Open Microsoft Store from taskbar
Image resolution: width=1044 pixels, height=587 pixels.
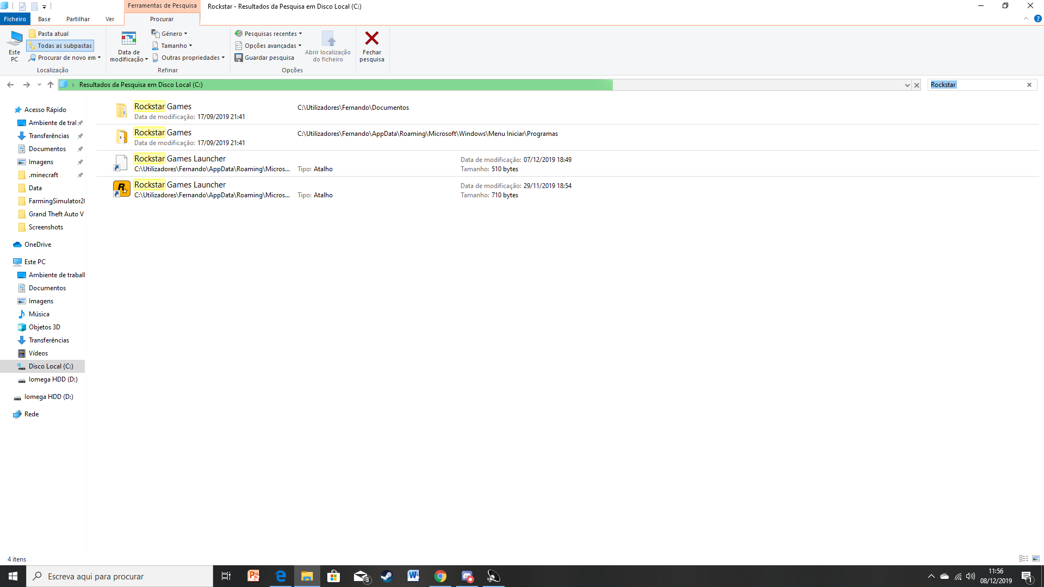[x=333, y=576]
